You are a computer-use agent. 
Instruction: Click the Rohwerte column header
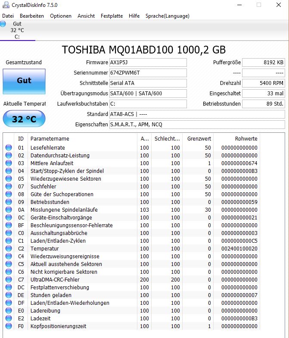pyautogui.click(x=237, y=139)
